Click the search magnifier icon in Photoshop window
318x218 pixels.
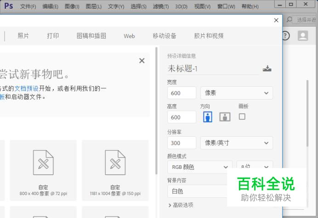coord(290,19)
